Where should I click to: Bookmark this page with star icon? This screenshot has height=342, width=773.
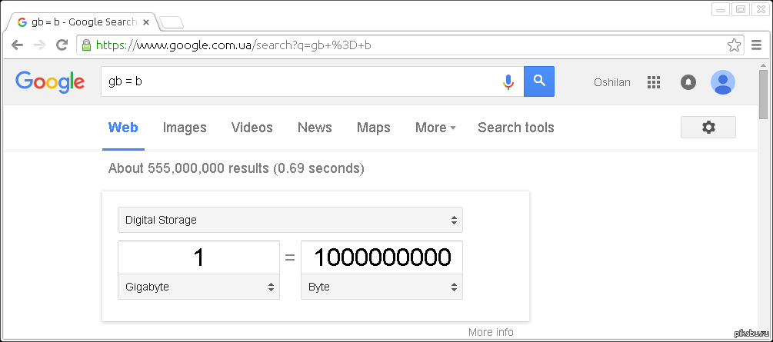734,45
